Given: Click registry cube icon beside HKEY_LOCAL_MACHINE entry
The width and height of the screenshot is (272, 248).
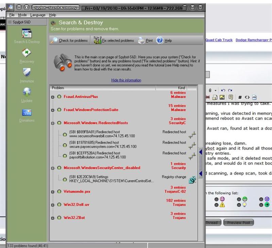Looking at the screenshot, I should tap(192, 180).
